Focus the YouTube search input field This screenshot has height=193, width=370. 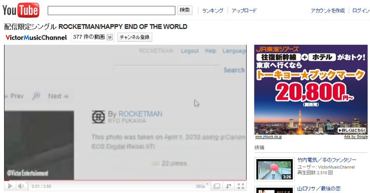pos(112,11)
